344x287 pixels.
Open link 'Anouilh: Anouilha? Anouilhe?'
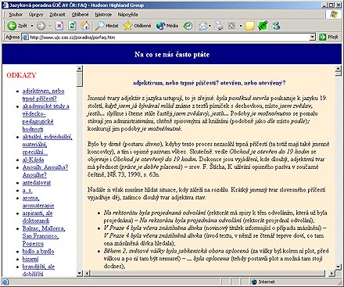[x=45, y=171]
